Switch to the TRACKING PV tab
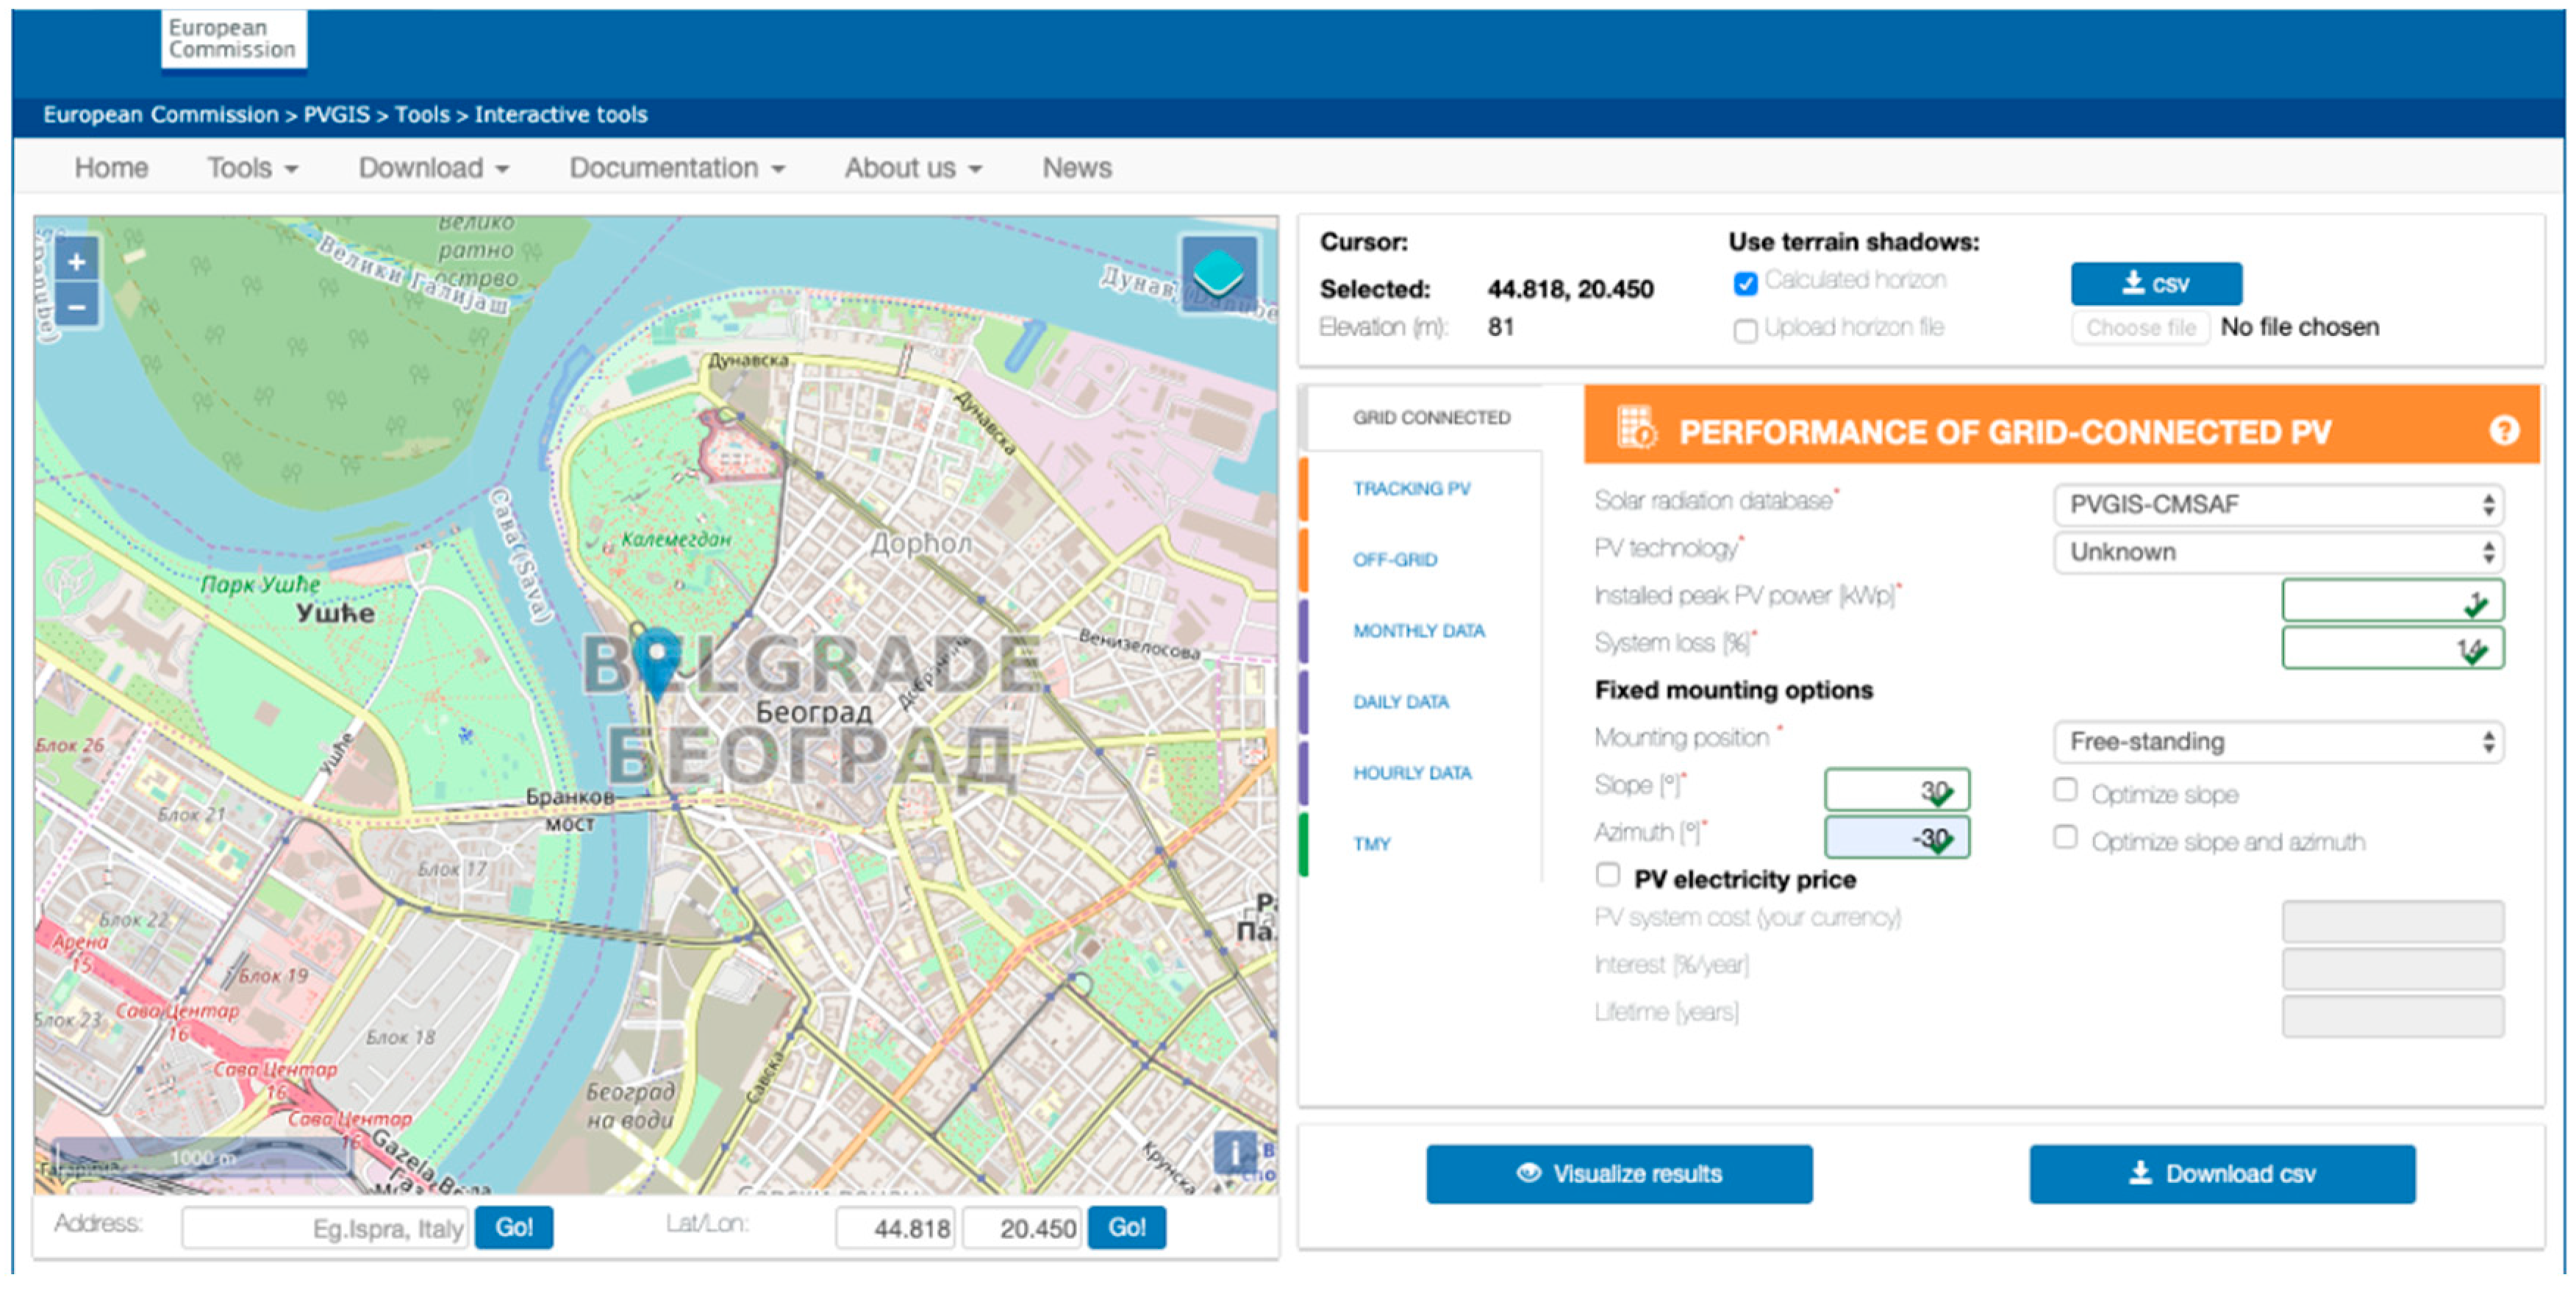Screen dimensions: 2576x1291 [1411, 488]
